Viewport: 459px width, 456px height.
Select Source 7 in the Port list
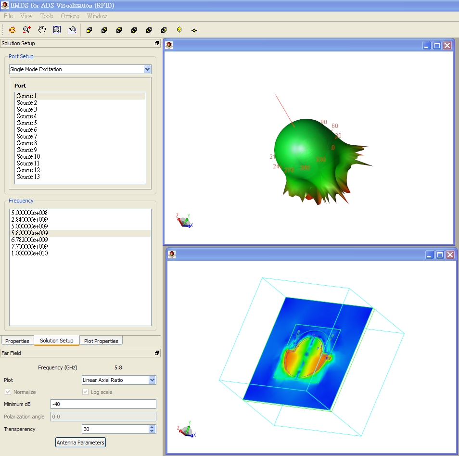coord(80,137)
